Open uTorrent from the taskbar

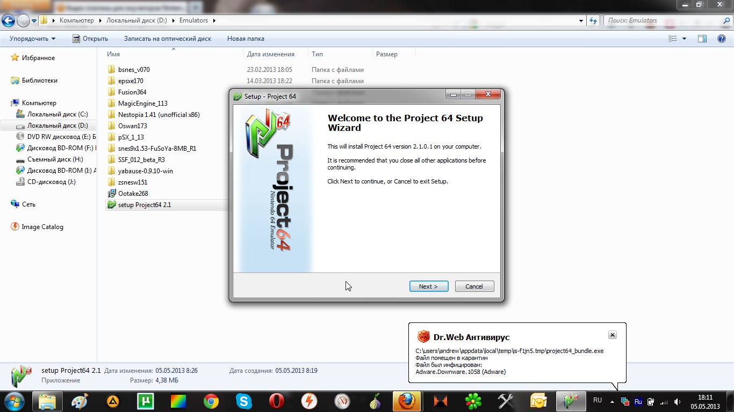[x=146, y=401]
